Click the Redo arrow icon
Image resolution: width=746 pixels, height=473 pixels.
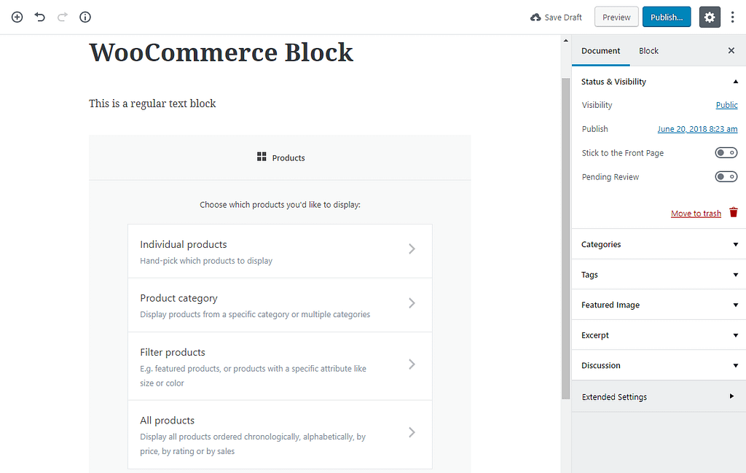63,17
